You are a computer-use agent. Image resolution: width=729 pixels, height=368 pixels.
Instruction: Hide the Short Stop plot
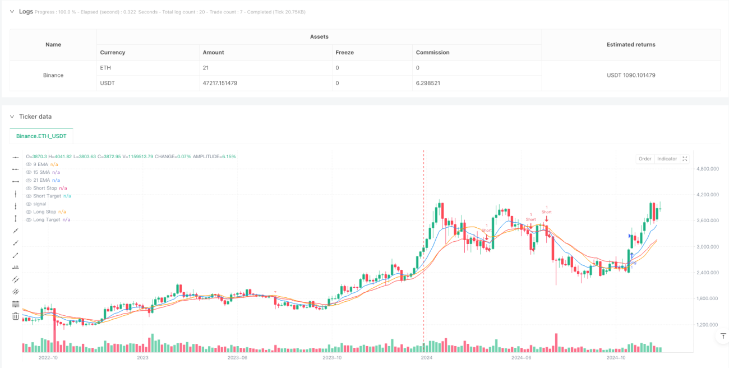[x=29, y=188]
